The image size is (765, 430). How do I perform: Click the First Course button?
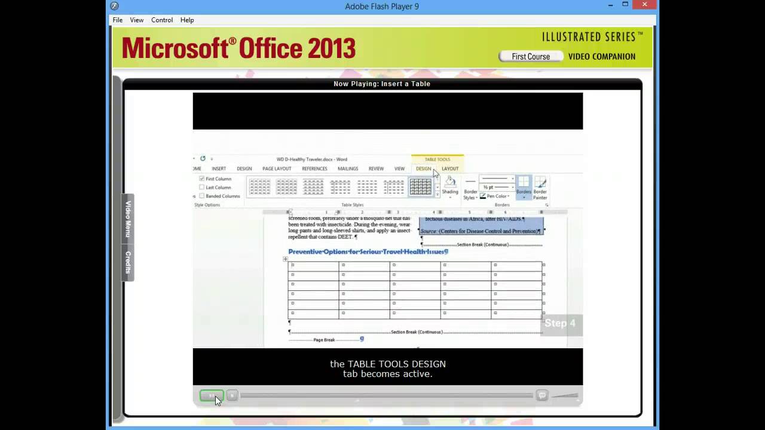tap(531, 57)
